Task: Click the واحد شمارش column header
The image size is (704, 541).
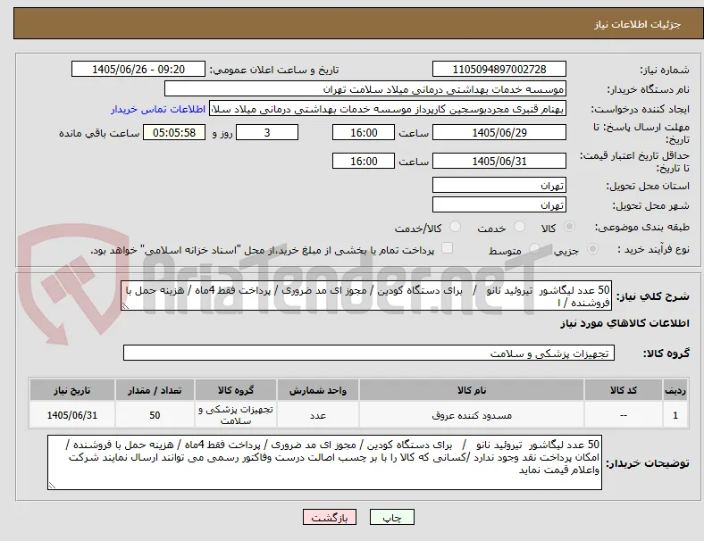Action: click(x=318, y=390)
